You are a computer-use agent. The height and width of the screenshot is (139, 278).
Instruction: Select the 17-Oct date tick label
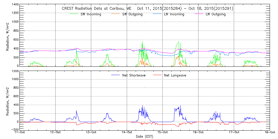click(234, 132)
